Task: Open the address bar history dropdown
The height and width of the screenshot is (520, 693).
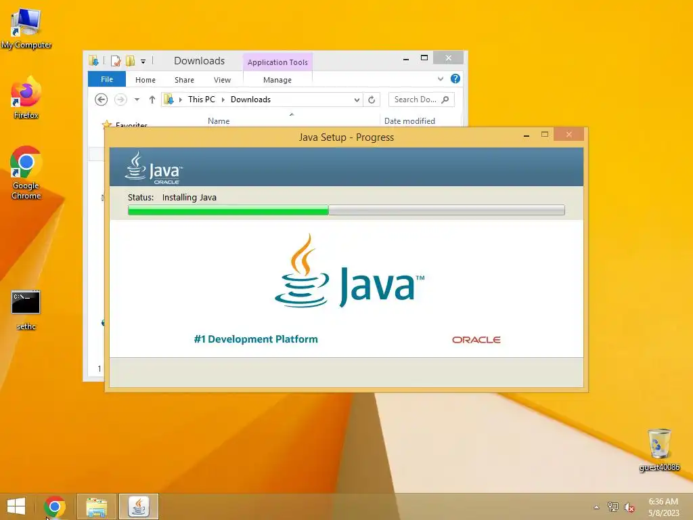Action: point(357,100)
